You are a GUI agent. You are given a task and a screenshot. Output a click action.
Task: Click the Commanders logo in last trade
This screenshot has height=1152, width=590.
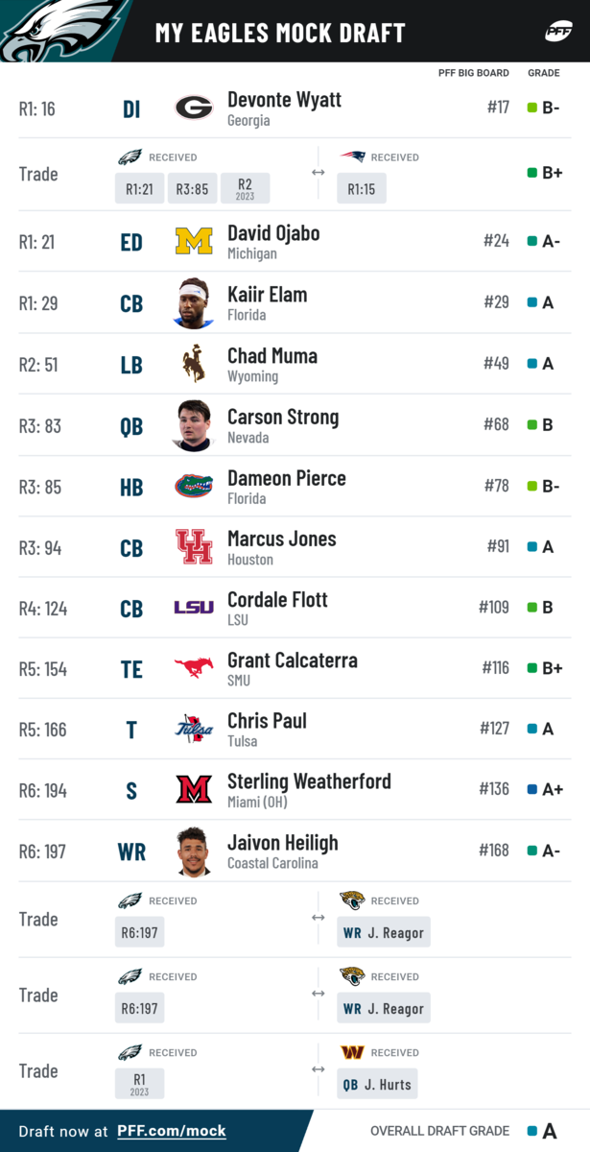click(352, 1052)
